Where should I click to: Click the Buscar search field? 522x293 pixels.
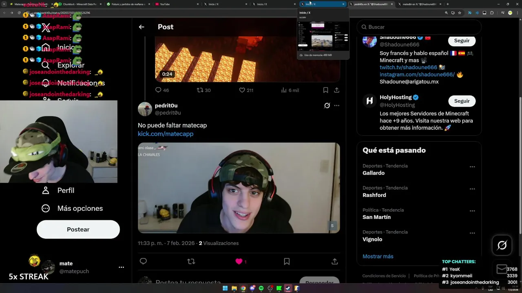point(419,27)
